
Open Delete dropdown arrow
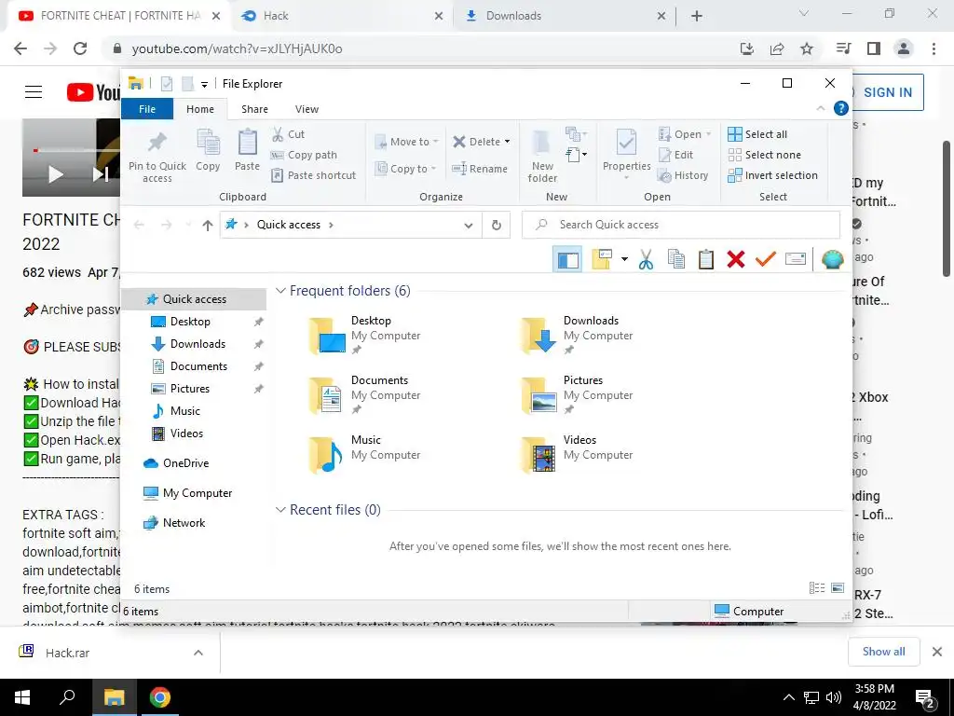click(508, 142)
